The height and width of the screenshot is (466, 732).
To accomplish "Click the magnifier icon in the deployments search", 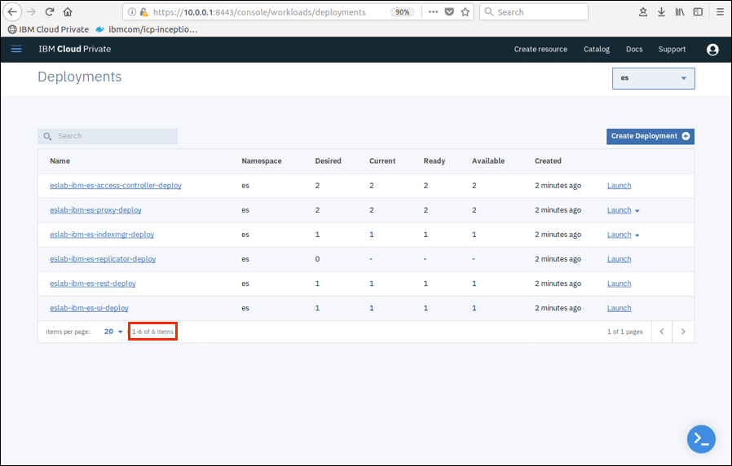I will pyautogui.click(x=47, y=136).
